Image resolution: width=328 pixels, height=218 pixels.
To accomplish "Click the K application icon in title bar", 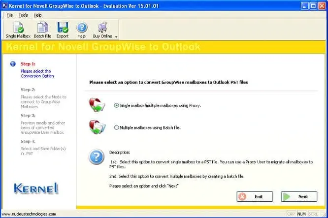I will [4, 5].
